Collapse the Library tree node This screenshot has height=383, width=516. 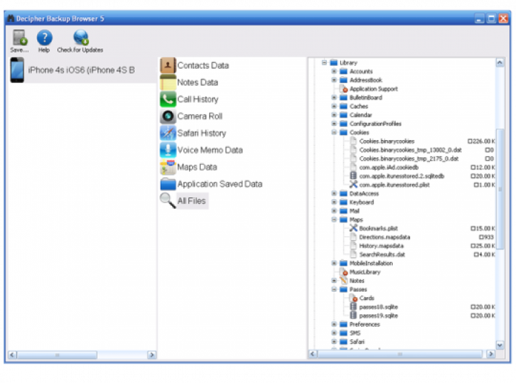pyautogui.click(x=325, y=62)
